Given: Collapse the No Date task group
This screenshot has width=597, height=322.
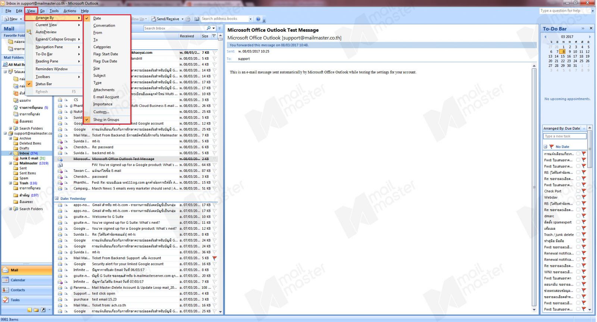Looking at the screenshot, I should (546, 147).
